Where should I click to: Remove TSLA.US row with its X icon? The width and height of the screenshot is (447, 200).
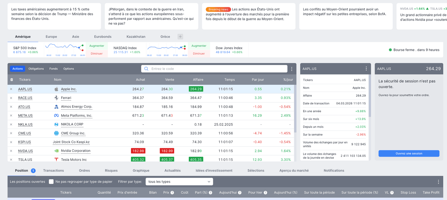click(x=11, y=159)
